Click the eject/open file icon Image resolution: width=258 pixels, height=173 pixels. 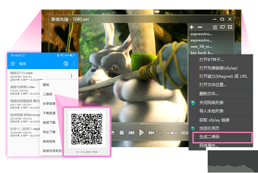(113, 133)
